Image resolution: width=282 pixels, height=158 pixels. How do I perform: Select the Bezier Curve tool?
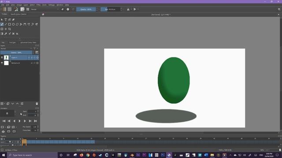click(x=25, y=24)
